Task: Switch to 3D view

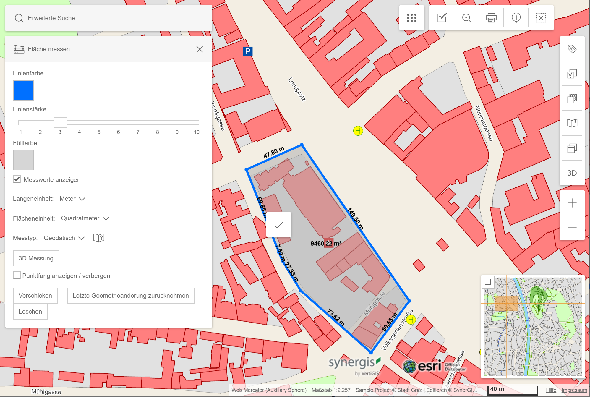Action: [572, 173]
